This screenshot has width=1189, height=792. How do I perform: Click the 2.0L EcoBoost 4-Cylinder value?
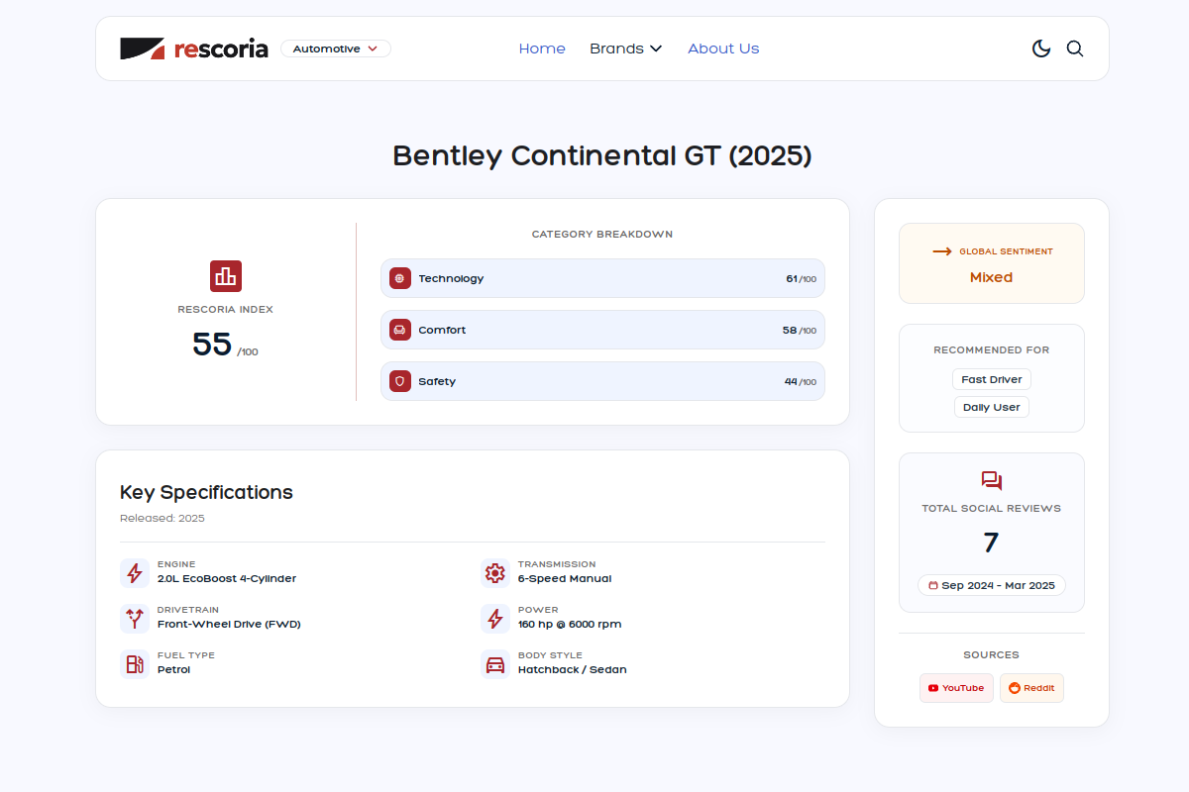tap(227, 579)
